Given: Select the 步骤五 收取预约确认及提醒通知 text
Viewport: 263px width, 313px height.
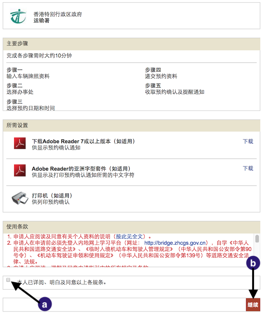Looking at the screenshot, I should (x=174, y=89).
